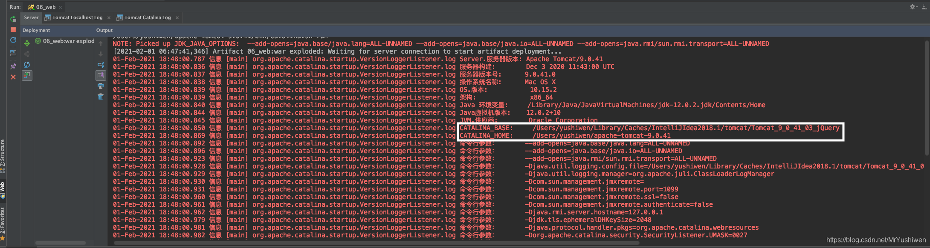930x248 pixels.
Task: Deploy all artifacts with green arrows icon
Action: click(27, 43)
